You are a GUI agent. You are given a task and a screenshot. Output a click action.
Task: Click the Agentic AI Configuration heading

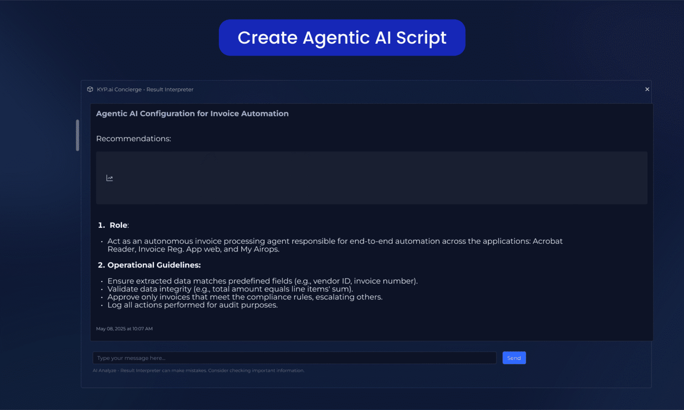pos(192,113)
